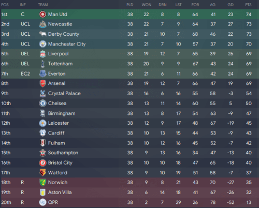This screenshot has height=208, width=259.
Task: Sort table by GD column header
Action: [x=231, y=5]
